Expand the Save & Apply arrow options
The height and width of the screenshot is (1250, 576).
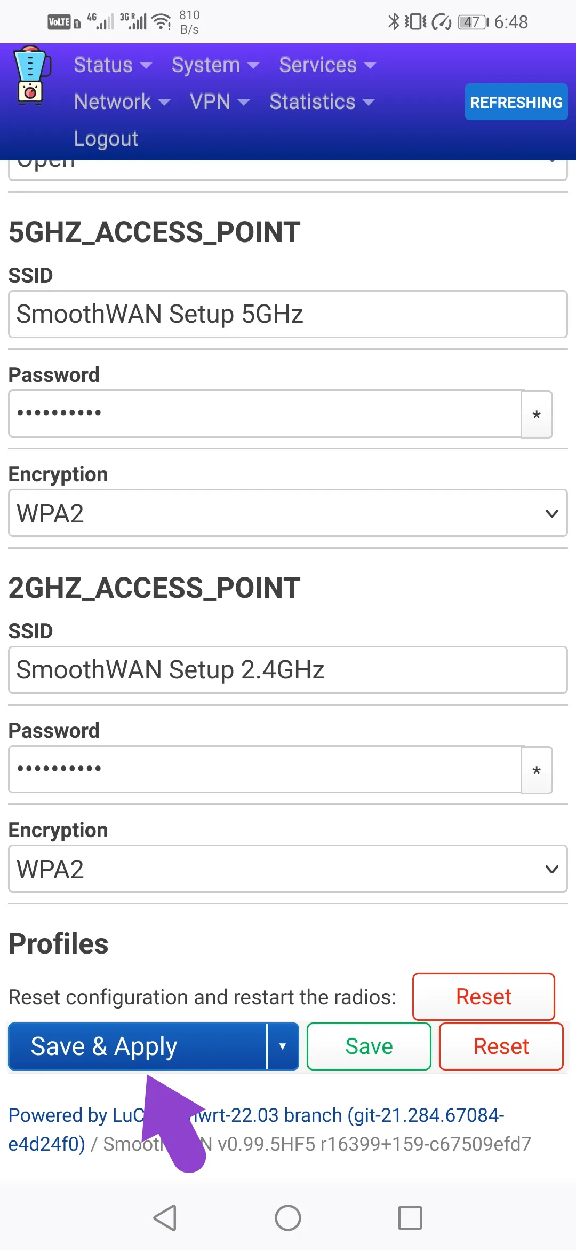click(283, 1046)
